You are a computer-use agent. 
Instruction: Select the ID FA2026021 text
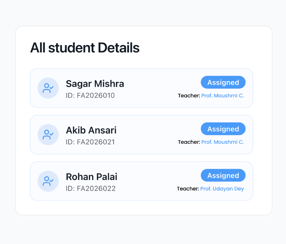click(90, 142)
